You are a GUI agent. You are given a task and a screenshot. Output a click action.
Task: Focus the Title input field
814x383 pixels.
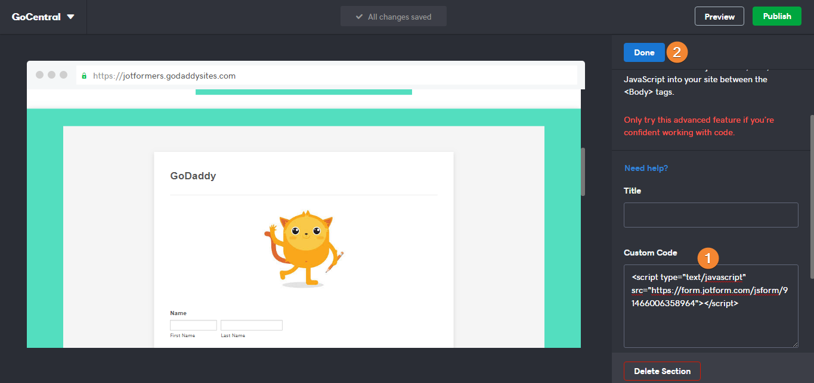[x=710, y=214]
